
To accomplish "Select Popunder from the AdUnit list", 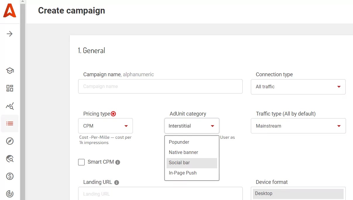I will click(x=179, y=142).
